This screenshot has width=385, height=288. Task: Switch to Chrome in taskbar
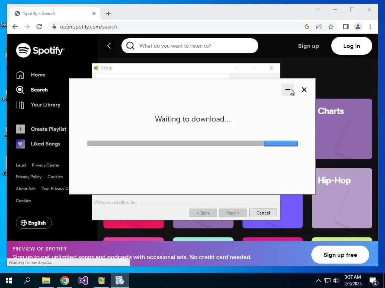(65, 280)
